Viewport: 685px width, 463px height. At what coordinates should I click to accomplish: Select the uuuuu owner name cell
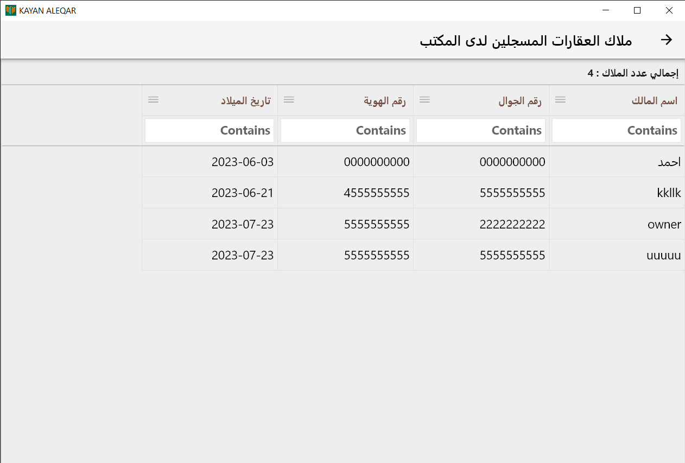(x=663, y=255)
